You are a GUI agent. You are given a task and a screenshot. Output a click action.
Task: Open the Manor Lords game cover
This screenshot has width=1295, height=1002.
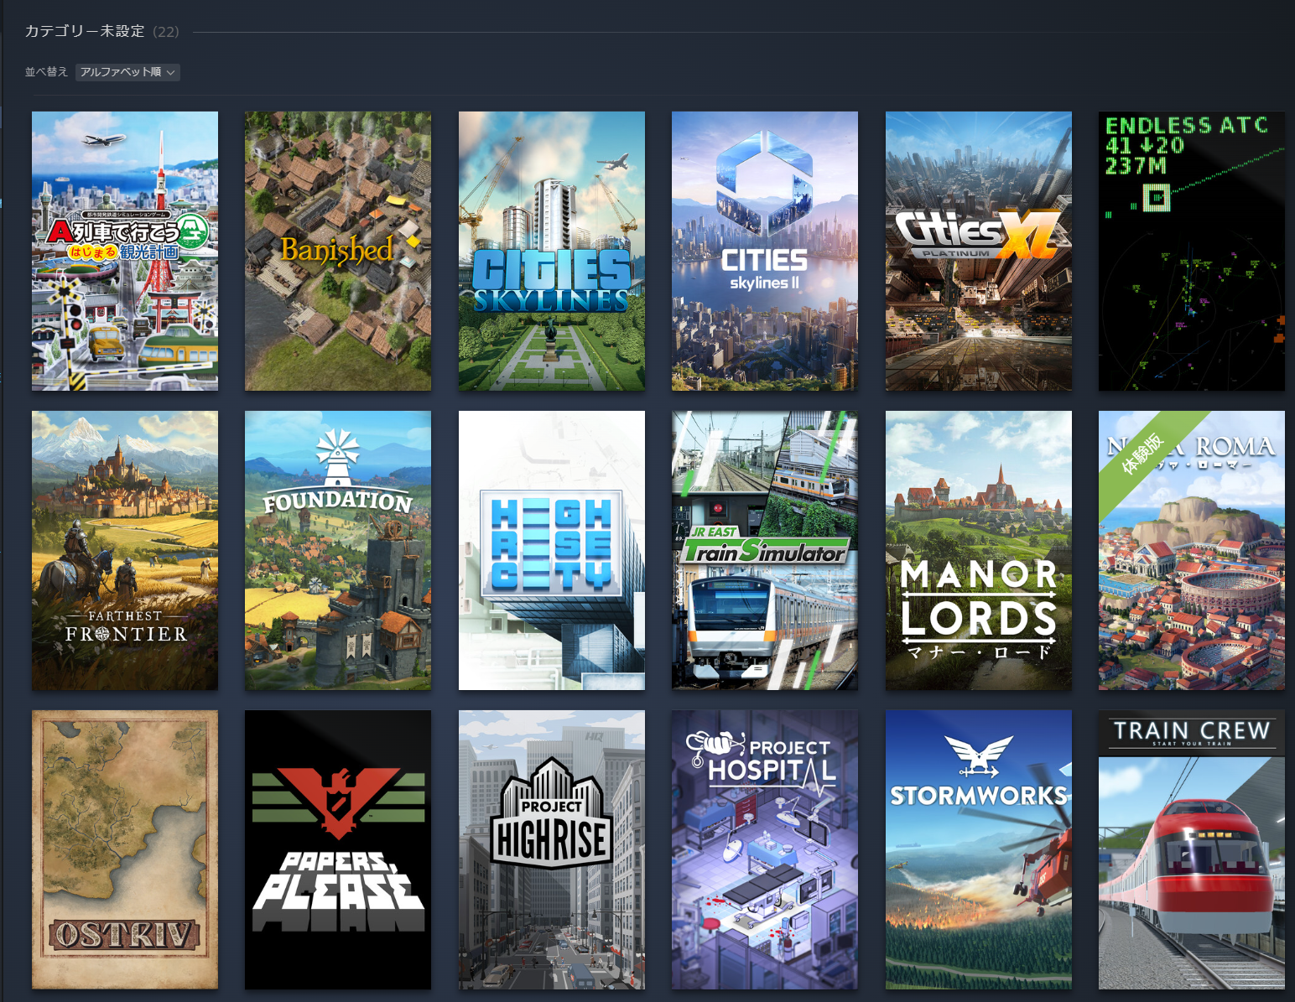(x=979, y=550)
